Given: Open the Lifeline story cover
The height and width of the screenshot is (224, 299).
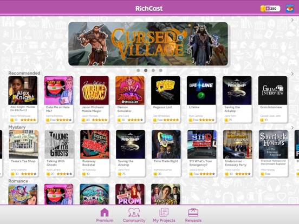Looking at the screenshot, I should tap(201, 90).
